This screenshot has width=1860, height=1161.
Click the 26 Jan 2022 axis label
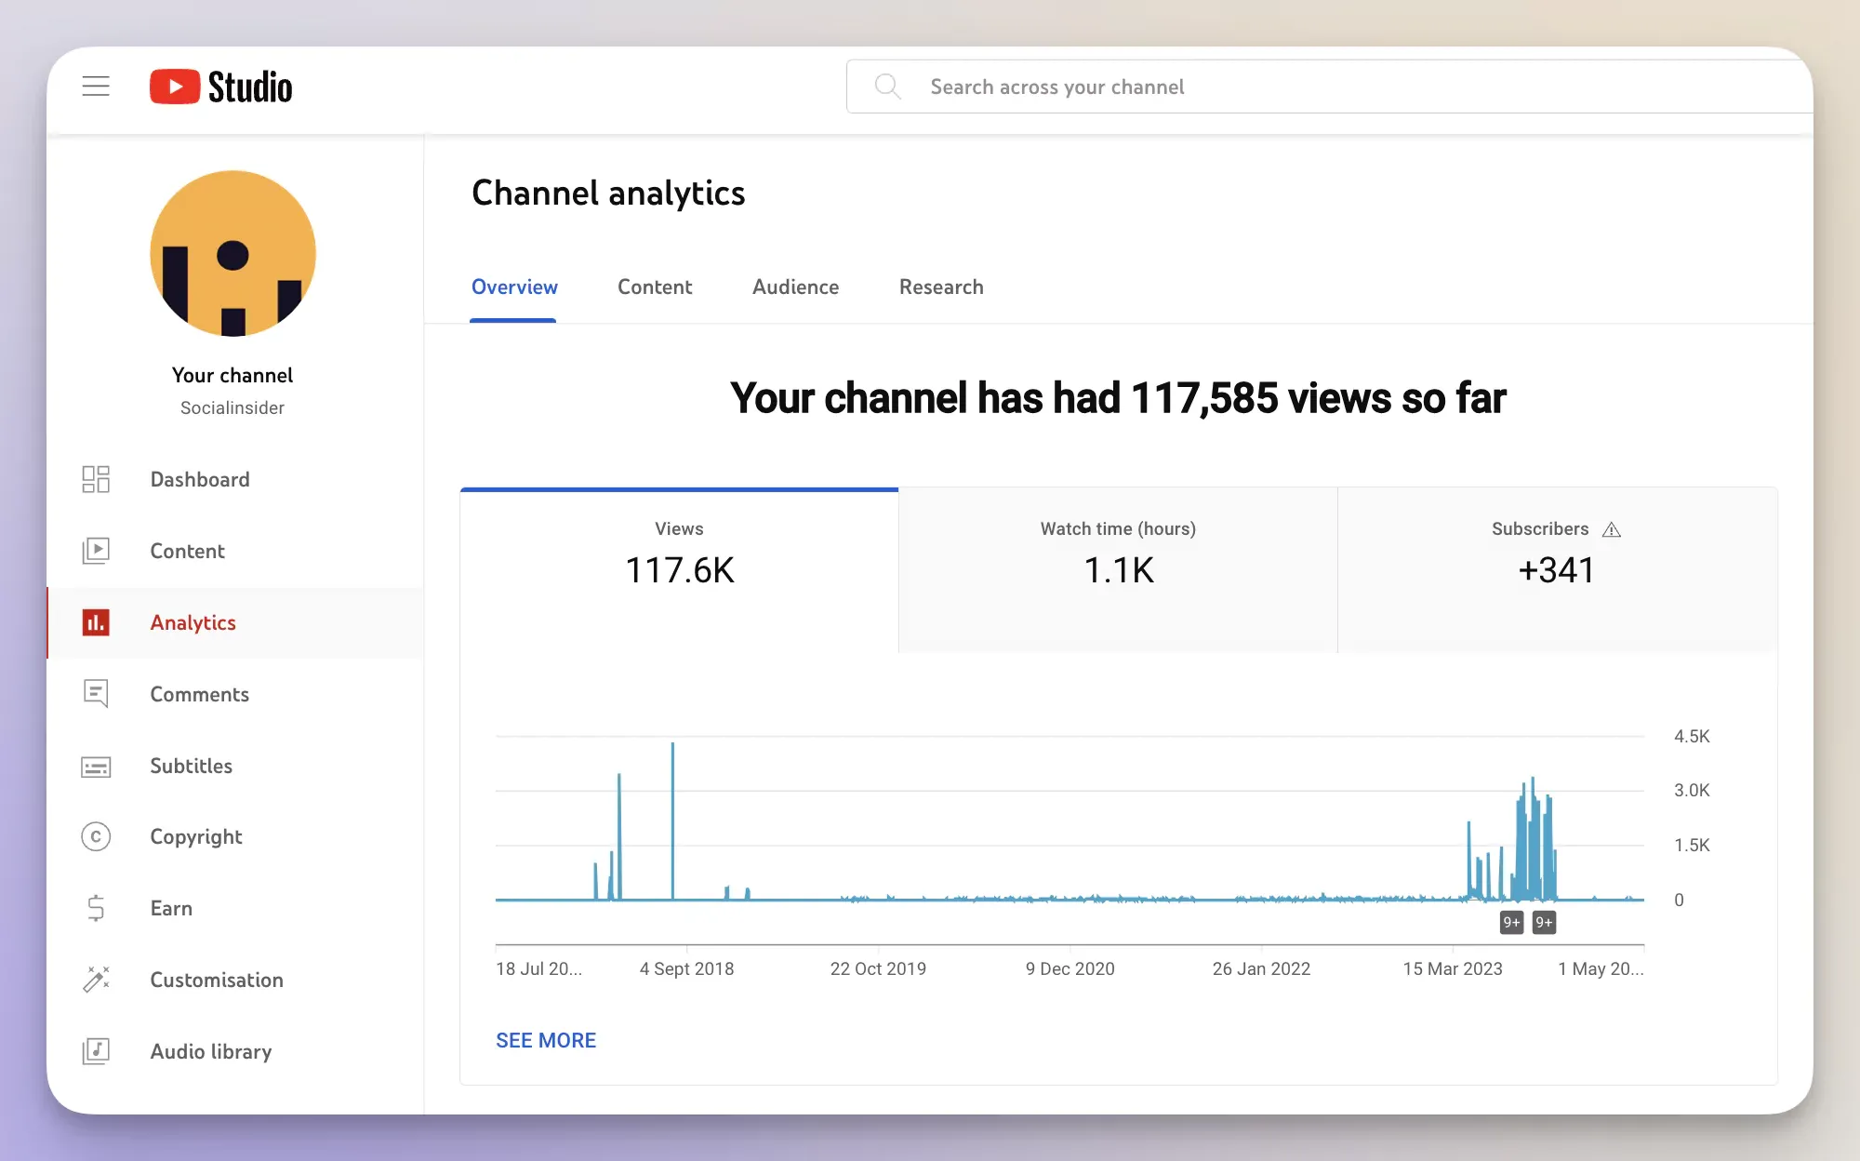(x=1261, y=968)
